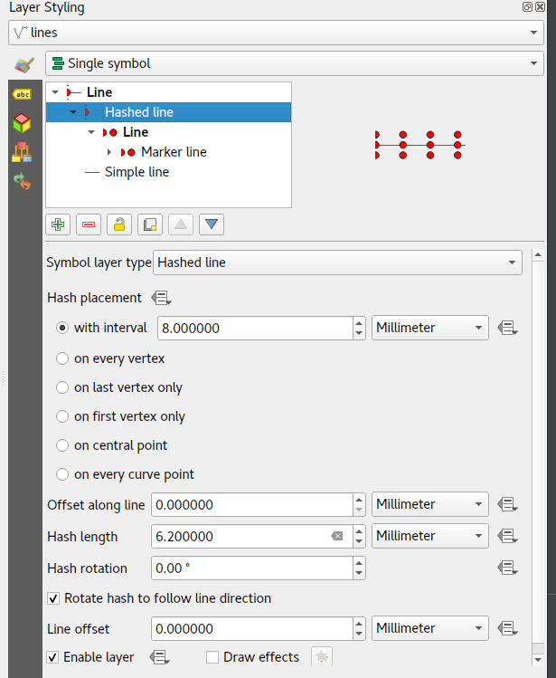The image size is (556, 678).
Task: Open the style History tab icon
Action: tap(22, 181)
